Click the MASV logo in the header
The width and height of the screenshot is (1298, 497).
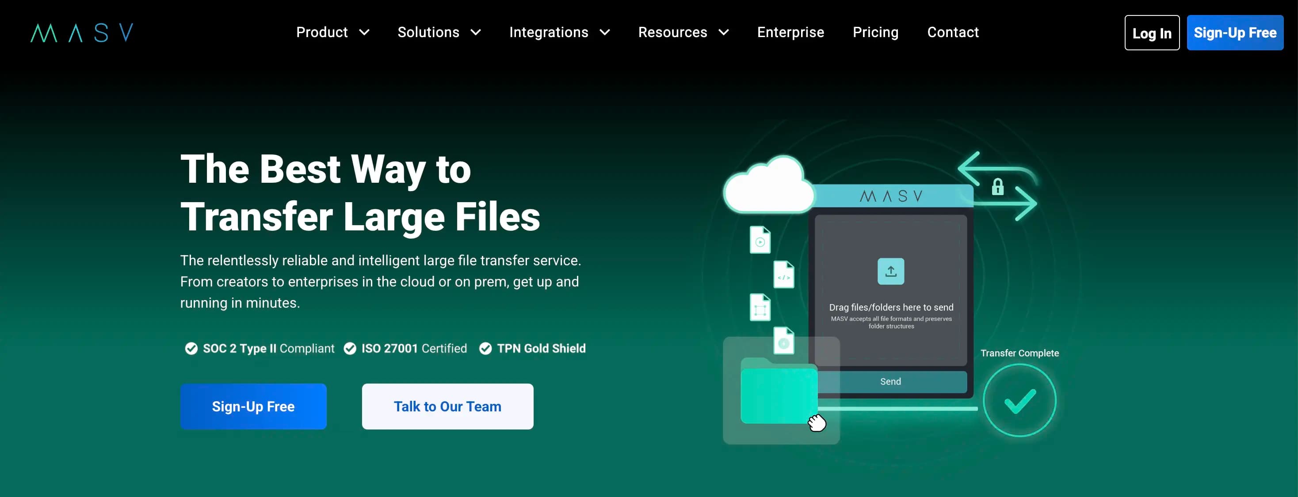tap(82, 33)
